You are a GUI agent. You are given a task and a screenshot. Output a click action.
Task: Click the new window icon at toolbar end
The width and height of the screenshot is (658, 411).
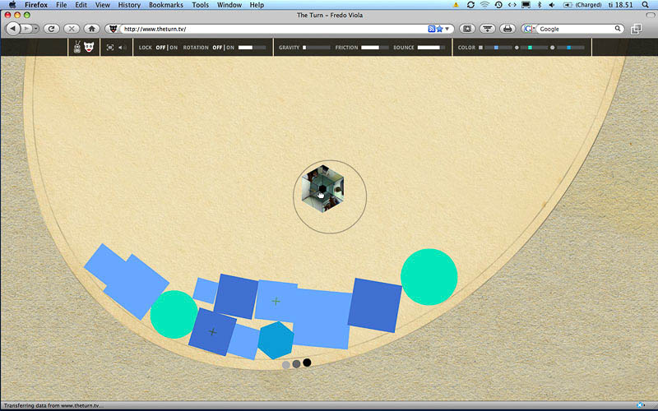click(636, 29)
